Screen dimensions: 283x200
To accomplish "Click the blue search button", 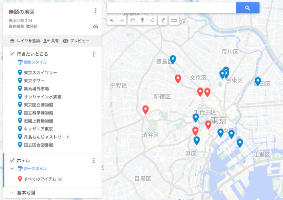I will click(x=248, y=8).
